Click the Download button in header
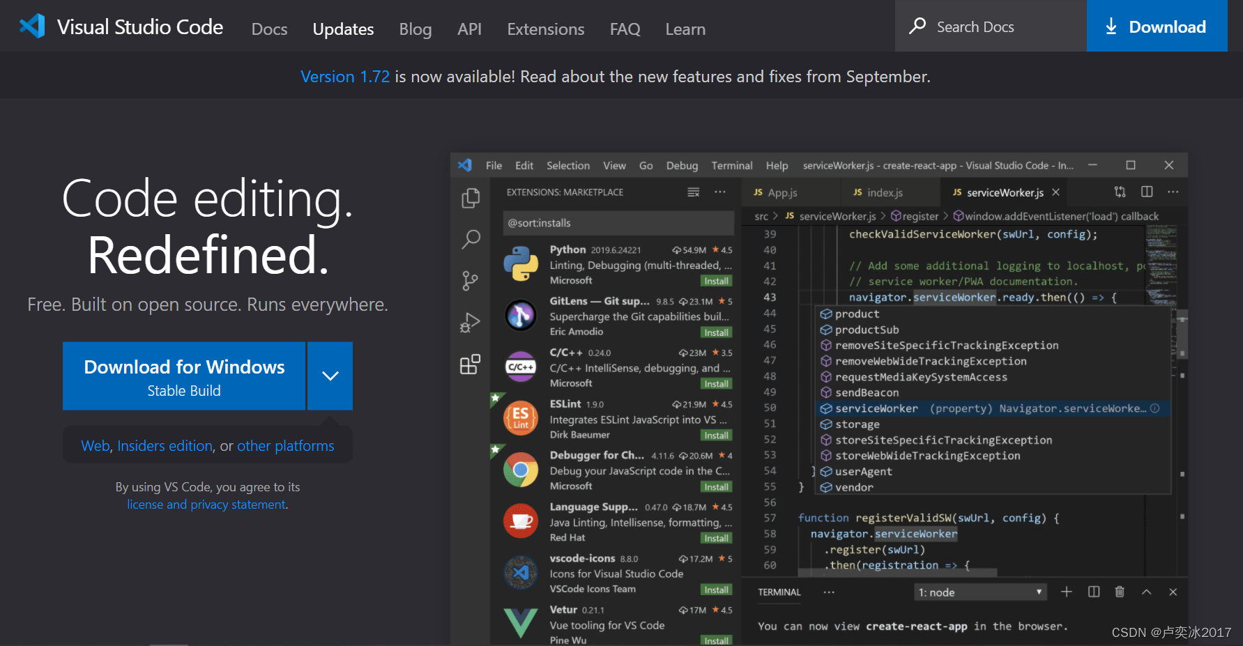The height and width of the screenshot is (646, 1243). pos(1157,26)
